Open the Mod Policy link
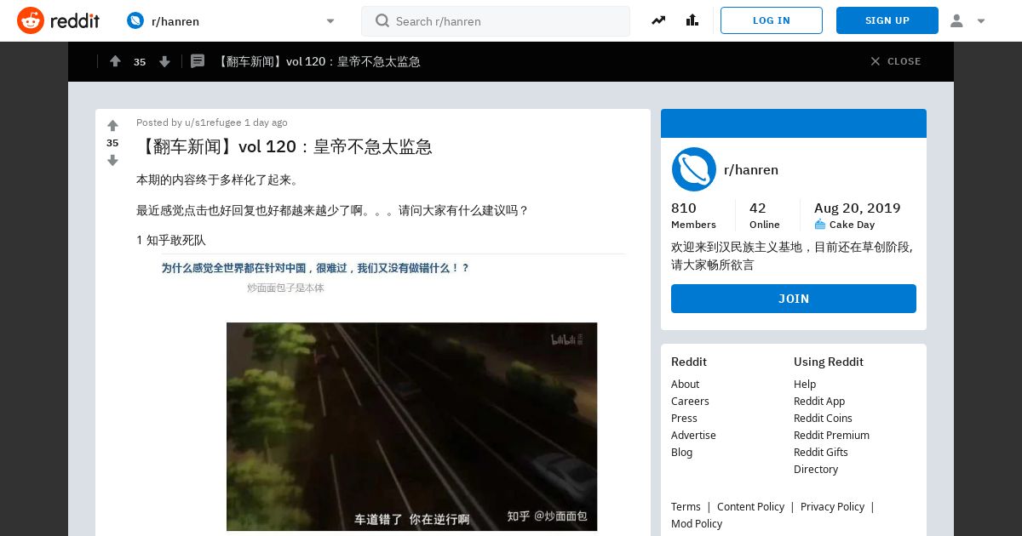Image resolution: width=1022 pixels, height=536 pixels. point(697,523)
